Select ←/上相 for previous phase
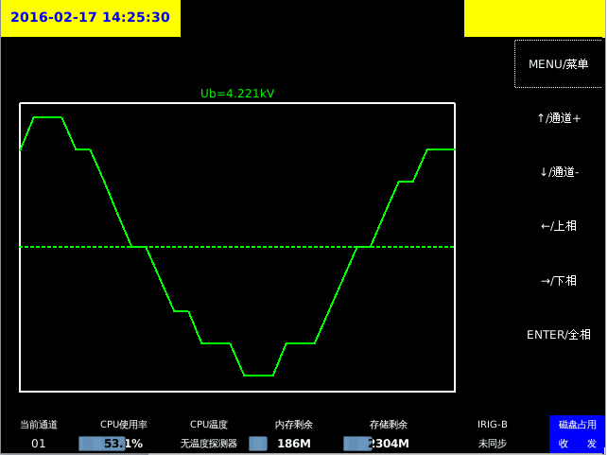The image size is (608, 455). coord(558,226)
